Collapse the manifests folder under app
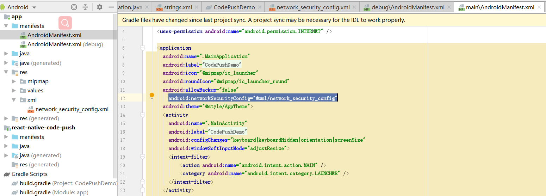The image size is (546, 196). tap(6, 26)
